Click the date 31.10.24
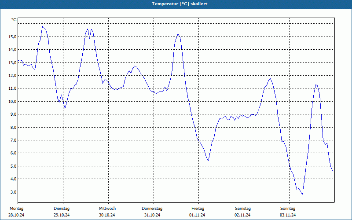The width and height of the screenshot is (352, 220). tap(152, 215)
